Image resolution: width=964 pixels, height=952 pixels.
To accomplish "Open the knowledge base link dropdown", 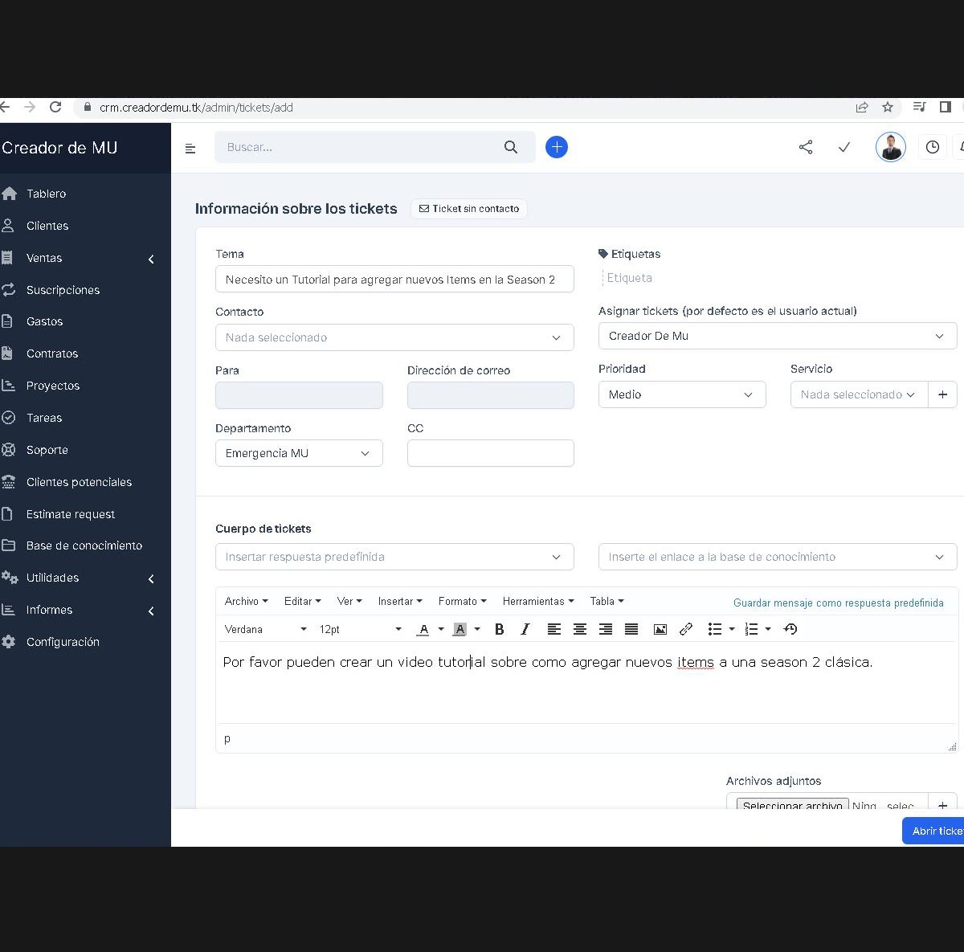I will tap(778, 557).
